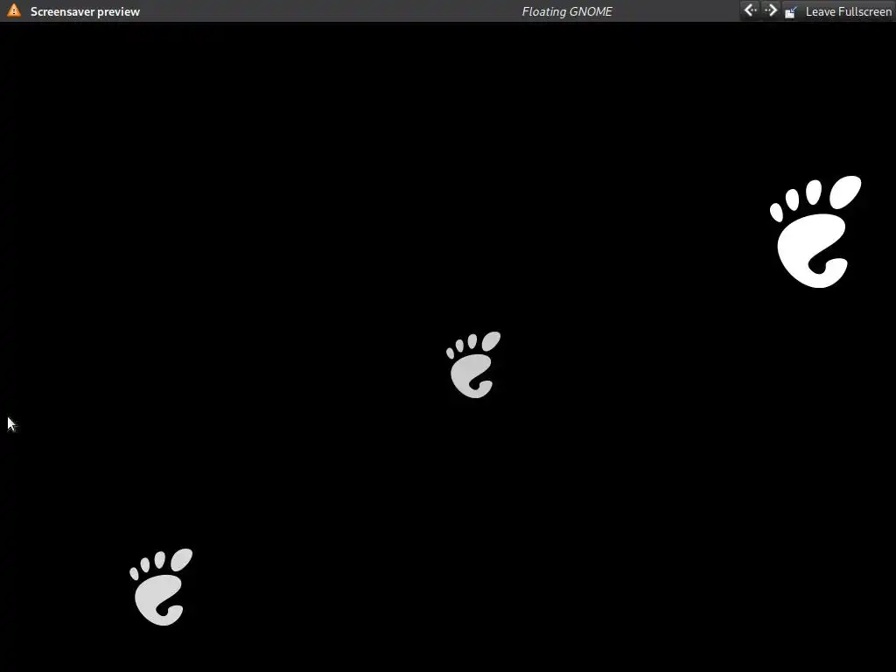
Task: Go to the previous screensaver theme arrow
Action: (x=750, y=10)
